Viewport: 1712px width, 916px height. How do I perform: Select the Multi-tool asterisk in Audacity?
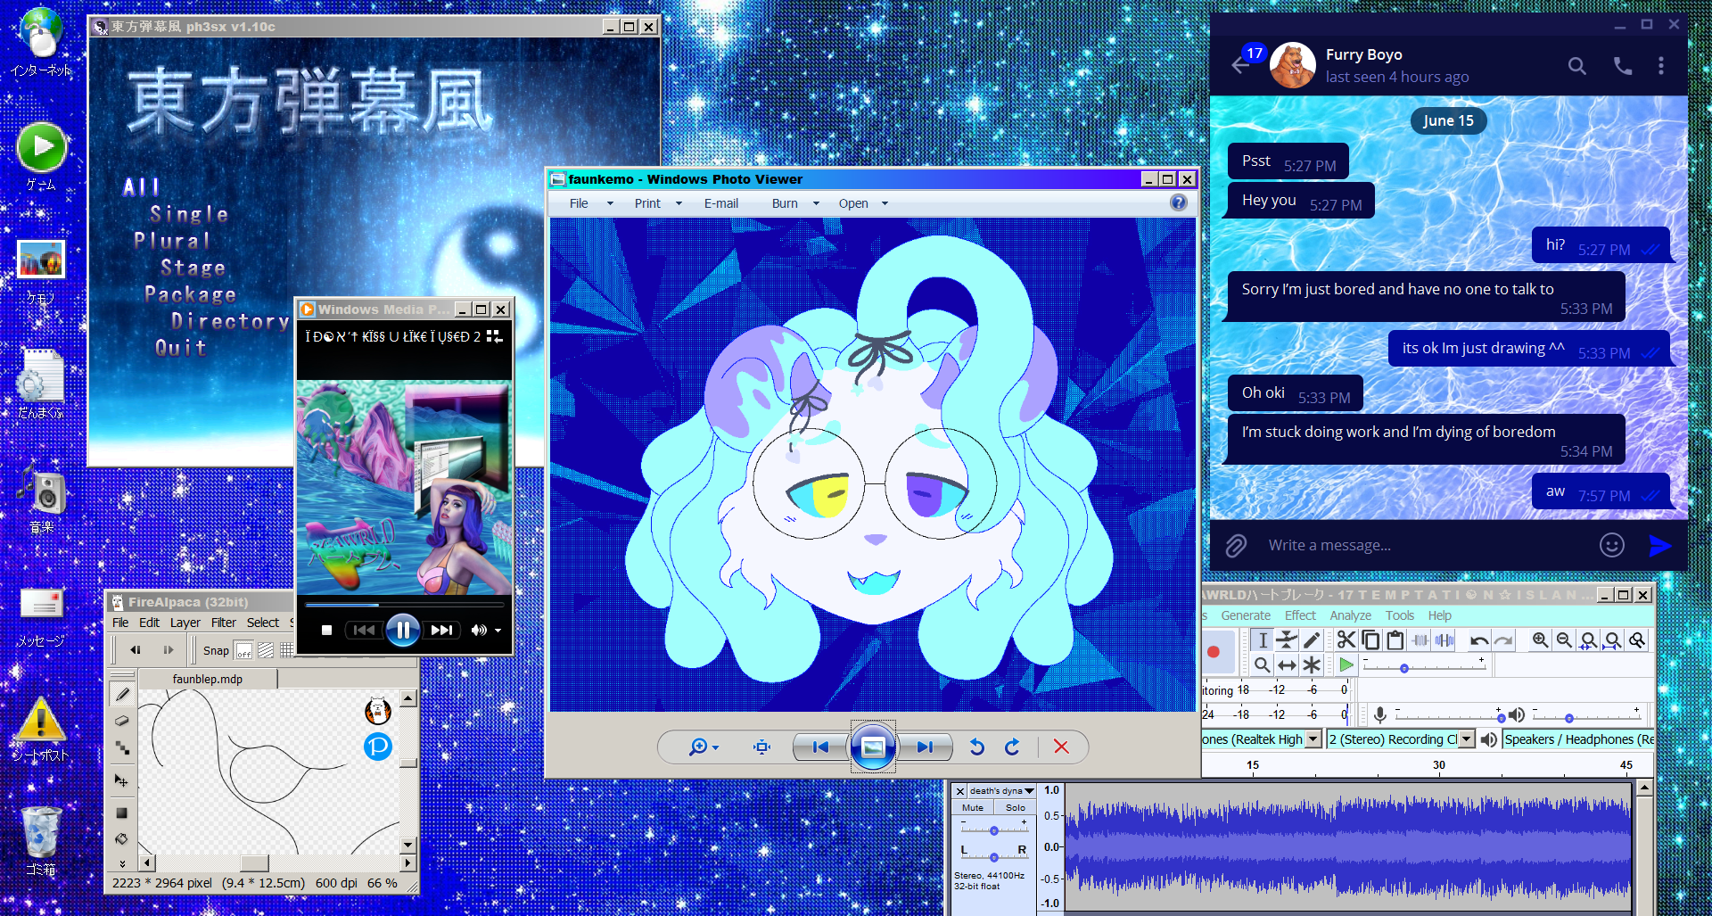click(1311, 664)
